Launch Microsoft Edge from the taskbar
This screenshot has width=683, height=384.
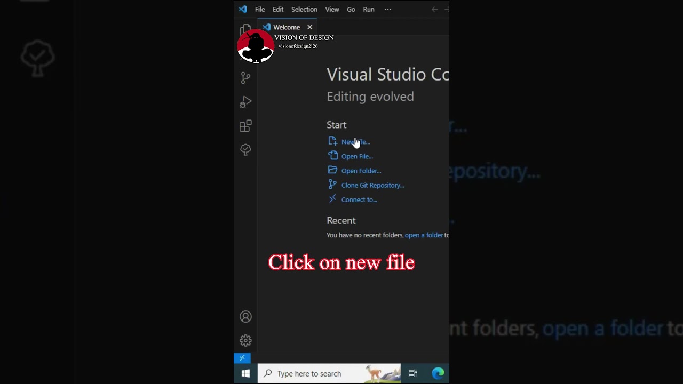tap(438, 373)
